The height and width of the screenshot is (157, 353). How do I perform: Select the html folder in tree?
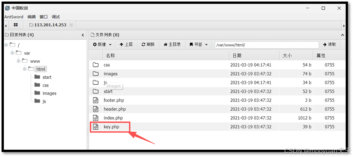tap(41, 69)
